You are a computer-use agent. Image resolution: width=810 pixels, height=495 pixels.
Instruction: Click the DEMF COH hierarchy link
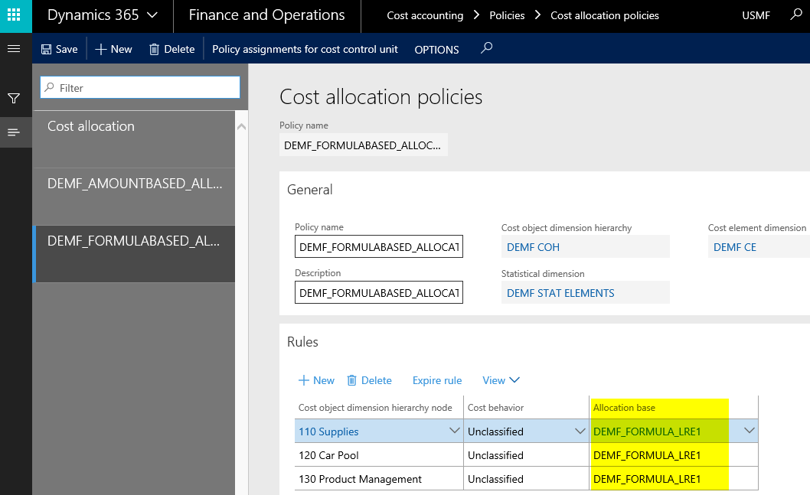click(x=533, y=247)
